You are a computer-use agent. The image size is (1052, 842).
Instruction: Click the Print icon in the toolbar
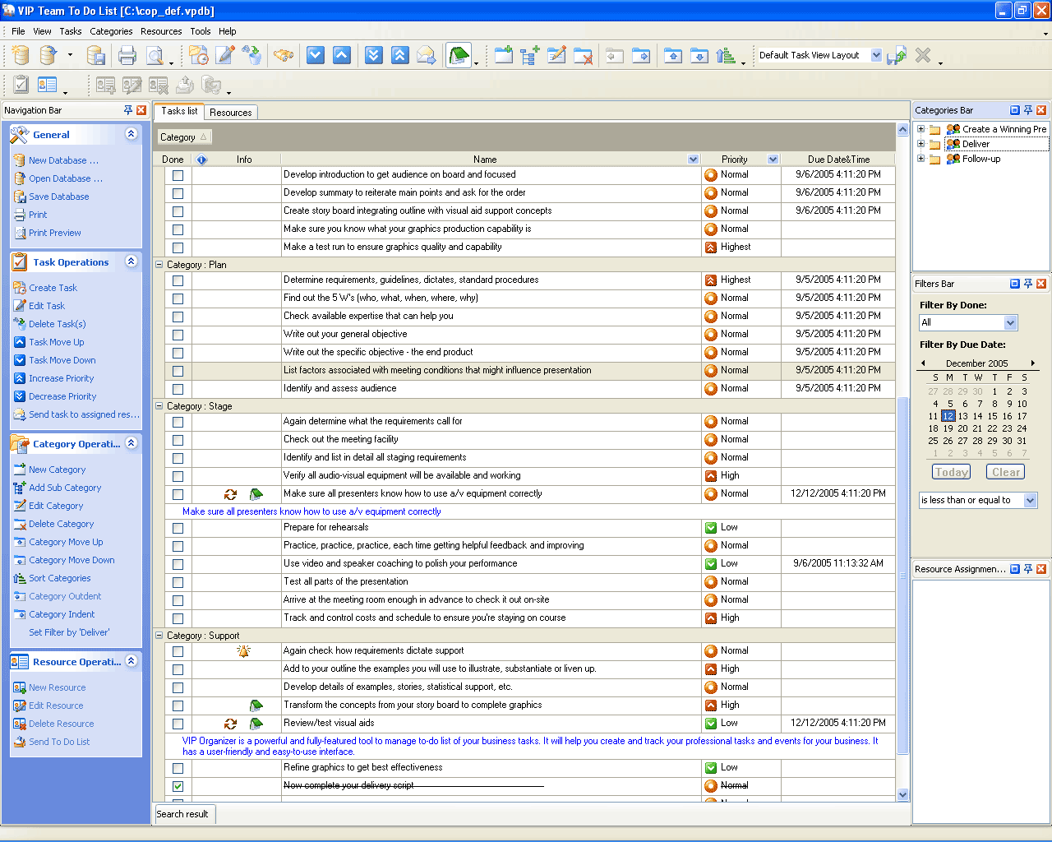pyautogui.click(x=127, y=56)
